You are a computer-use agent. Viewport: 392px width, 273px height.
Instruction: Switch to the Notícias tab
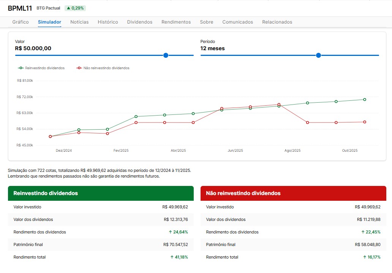pyautogui.click(x=79, y=22)
